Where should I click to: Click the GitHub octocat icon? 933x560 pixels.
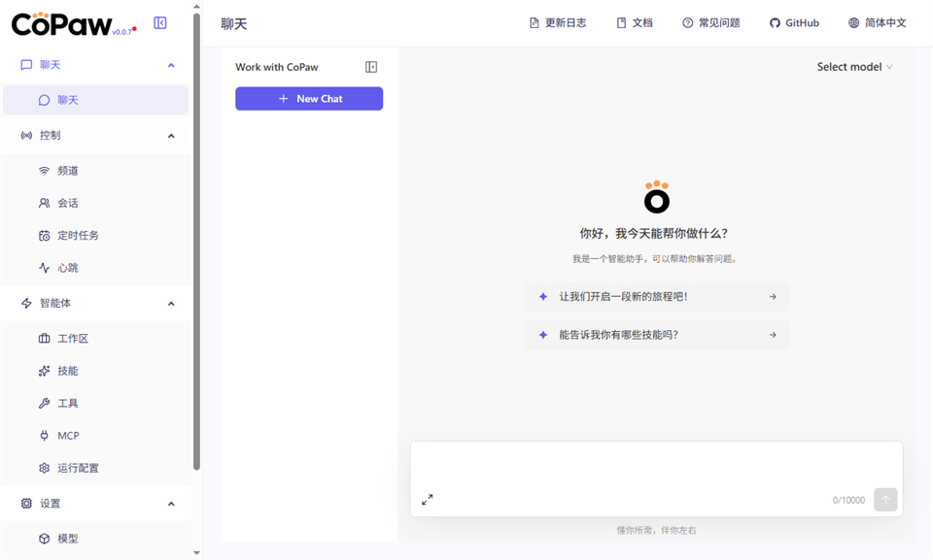(775, 22)
